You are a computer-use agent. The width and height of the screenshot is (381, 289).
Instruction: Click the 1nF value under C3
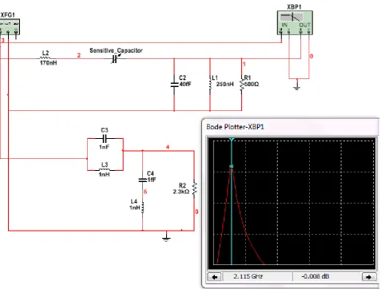click(x=104, y=147)
